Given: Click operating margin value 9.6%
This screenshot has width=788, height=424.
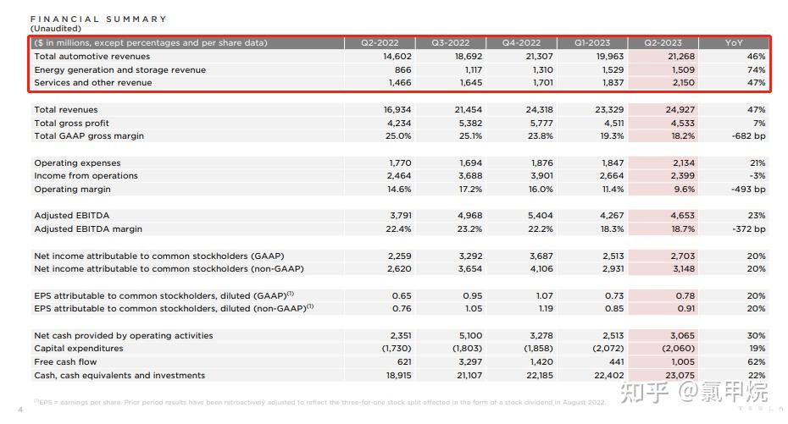Looking at the screenshot, I should click(684, 190).
